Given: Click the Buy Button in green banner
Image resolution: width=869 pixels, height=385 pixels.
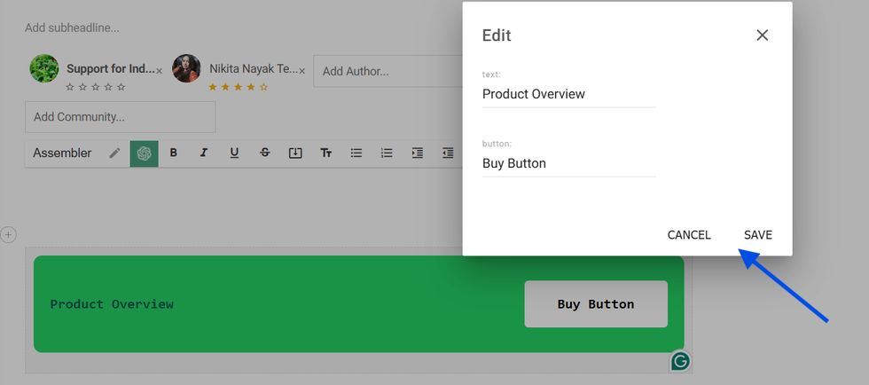Looking at the screenshot, I should click(596, 304).
